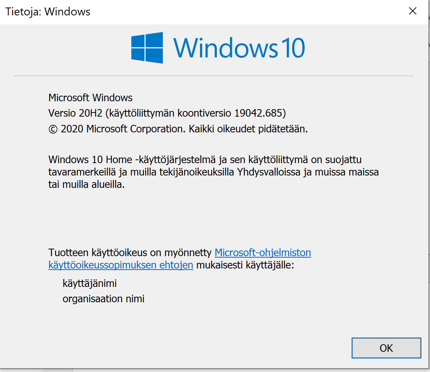Click the 'käyttäjänimi' text
This screenshot has height=372, width=430.
click(90, 283)
